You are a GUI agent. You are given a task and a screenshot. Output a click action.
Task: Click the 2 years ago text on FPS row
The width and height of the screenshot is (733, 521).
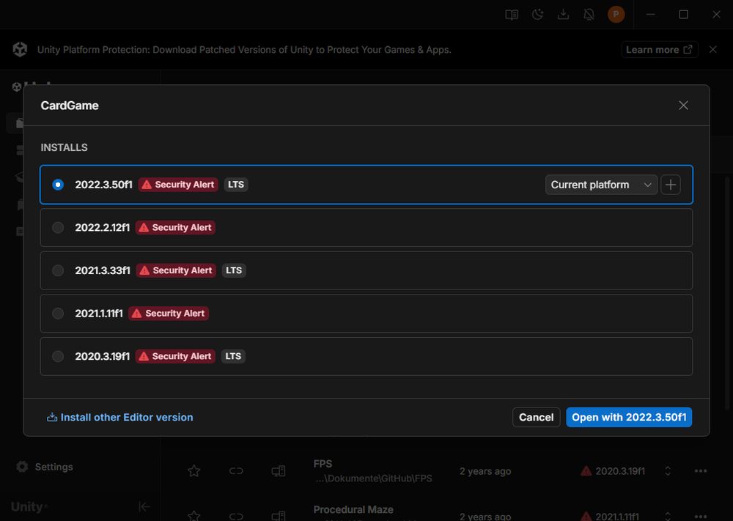point(485,471)
